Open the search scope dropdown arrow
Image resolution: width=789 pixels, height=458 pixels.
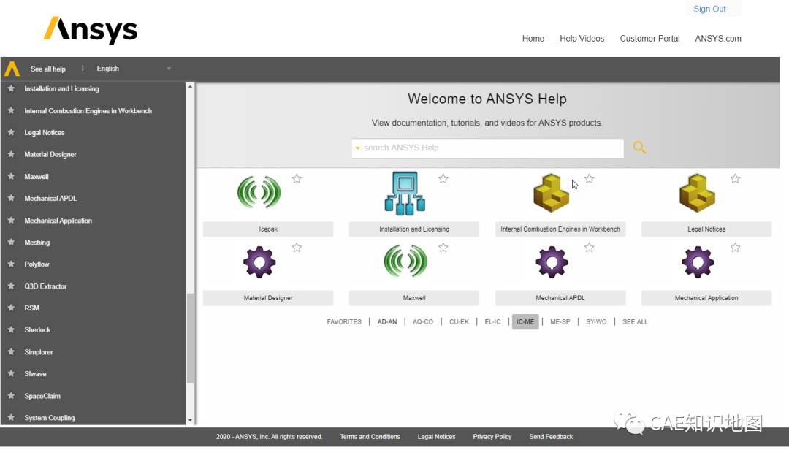(x=357, y=147)
